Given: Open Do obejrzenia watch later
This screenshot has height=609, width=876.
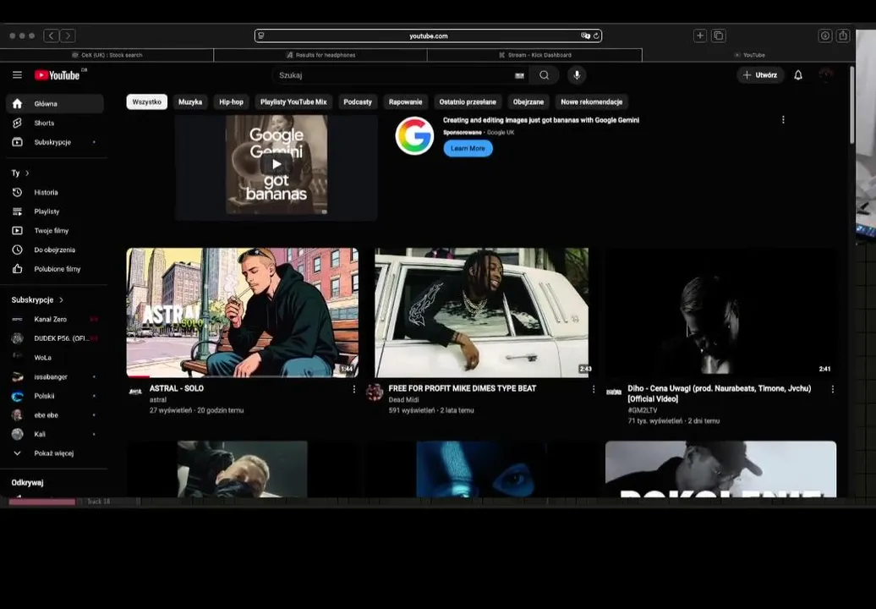Looking at the screenshot, I should coord(55,250).
